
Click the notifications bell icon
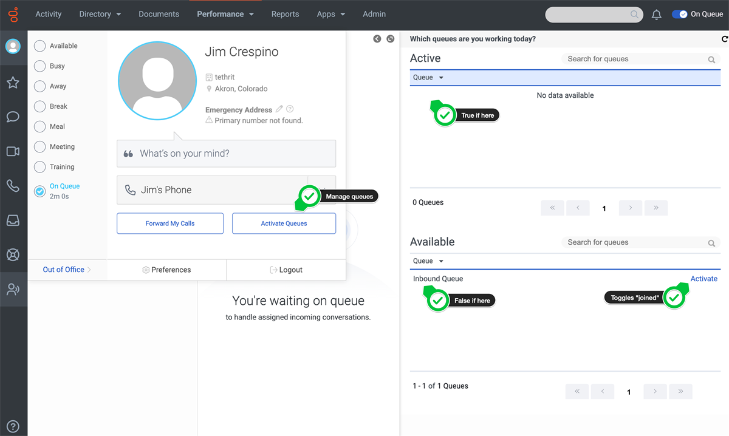pos(656,15)
